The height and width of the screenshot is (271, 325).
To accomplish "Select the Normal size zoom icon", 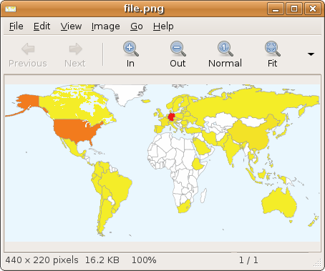I will 225,49.
